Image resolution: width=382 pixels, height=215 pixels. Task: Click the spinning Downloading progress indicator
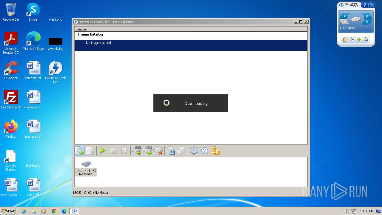(x=167, y=103)
